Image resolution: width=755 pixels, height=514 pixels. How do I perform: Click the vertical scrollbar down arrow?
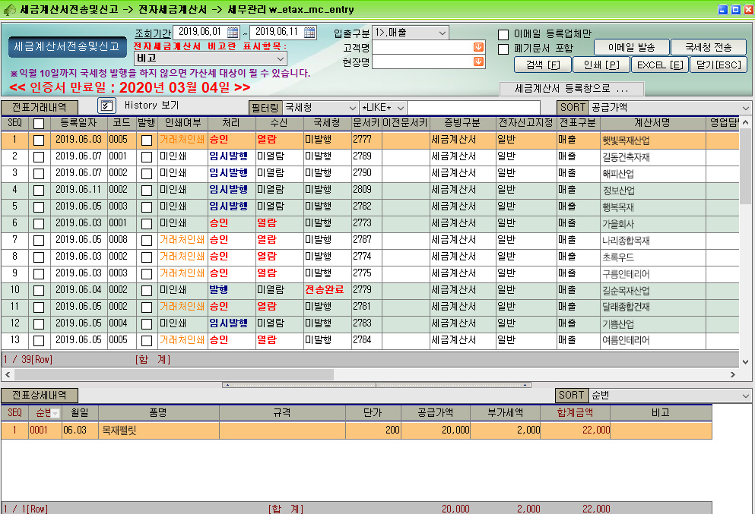(x=745, y=361)
